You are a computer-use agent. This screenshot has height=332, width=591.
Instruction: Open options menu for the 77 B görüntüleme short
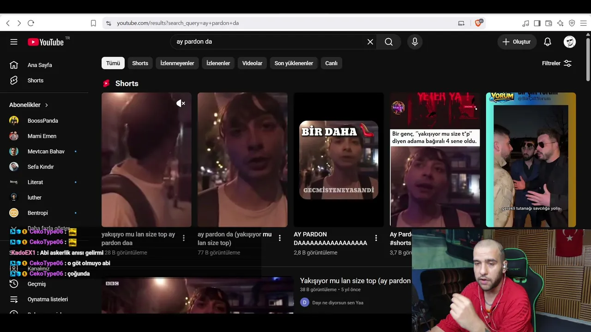tap(280, 238)
